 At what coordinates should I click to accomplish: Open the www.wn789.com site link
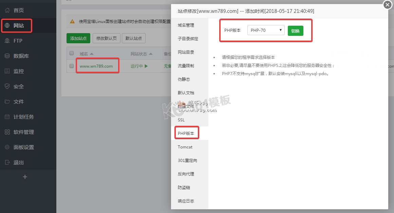(96, 66)
